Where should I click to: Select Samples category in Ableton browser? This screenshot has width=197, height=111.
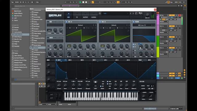pos(17,46)
